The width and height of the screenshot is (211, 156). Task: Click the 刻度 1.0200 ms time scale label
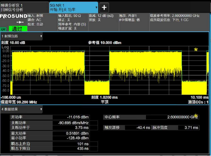[104, 97]
